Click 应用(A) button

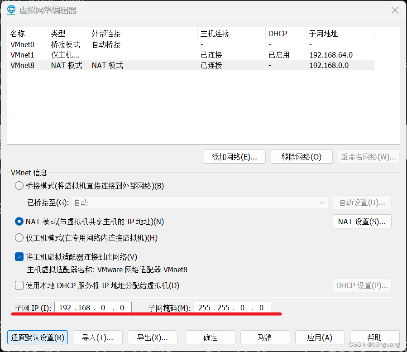[320, 338]
